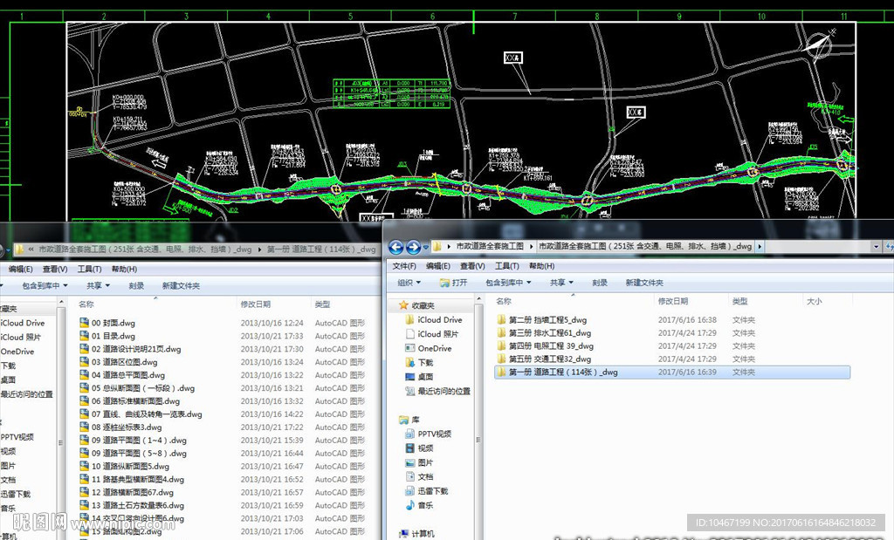Open the 查看(V) menu in front window
This screenshot has height=540, width=894.
471,266
